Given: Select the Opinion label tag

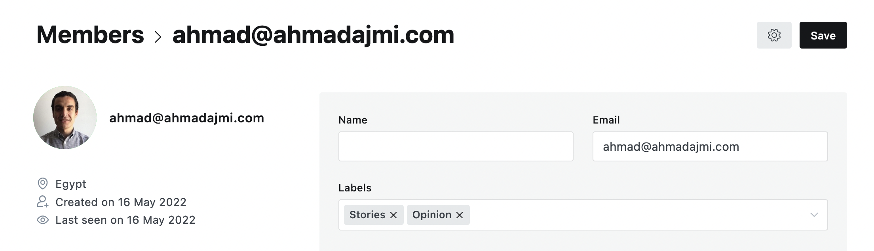Looking at the screenshot, I should 432,215.
